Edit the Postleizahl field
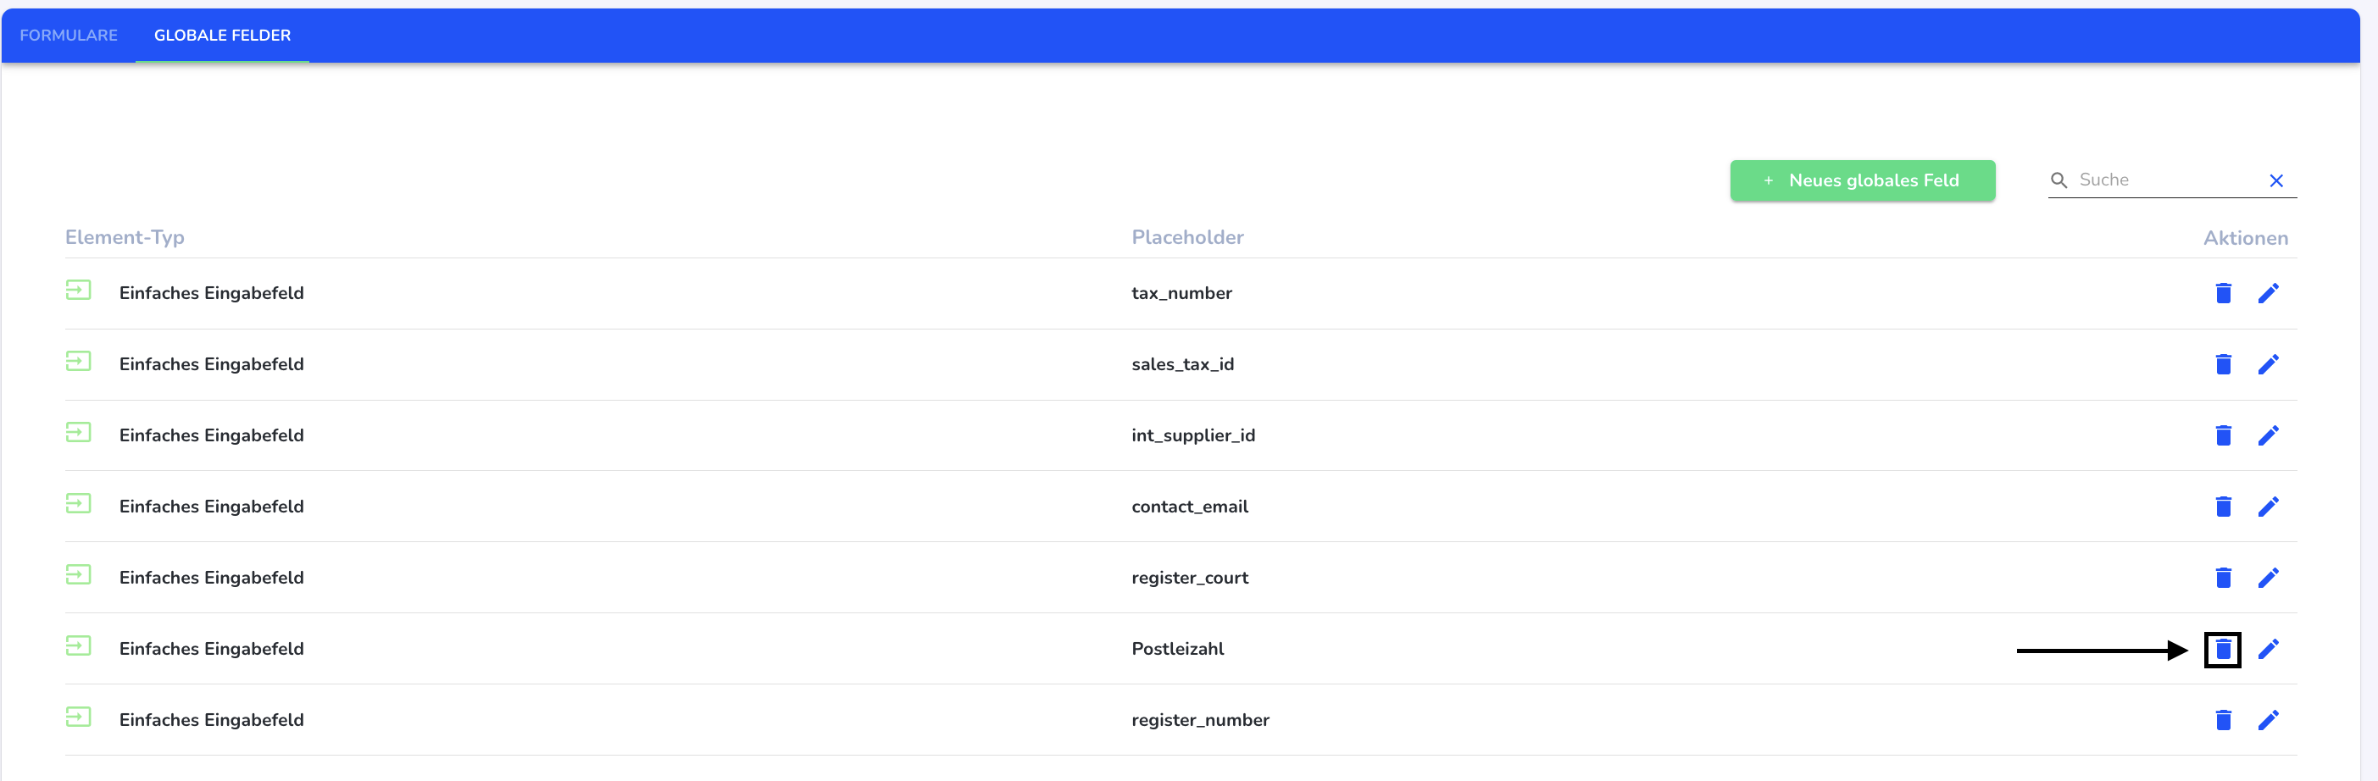 2268,649
